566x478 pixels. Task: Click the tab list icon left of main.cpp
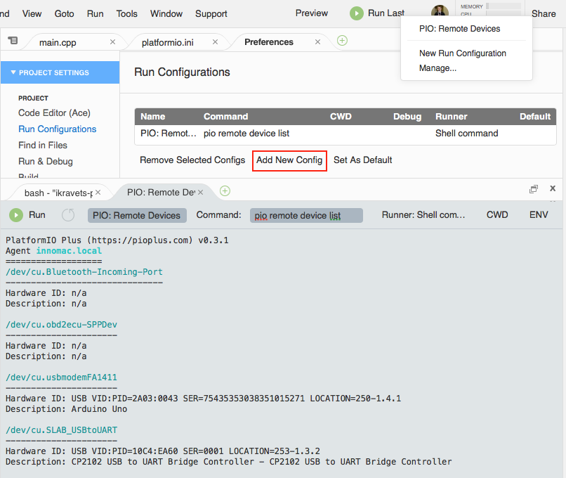tap(13, 40)
